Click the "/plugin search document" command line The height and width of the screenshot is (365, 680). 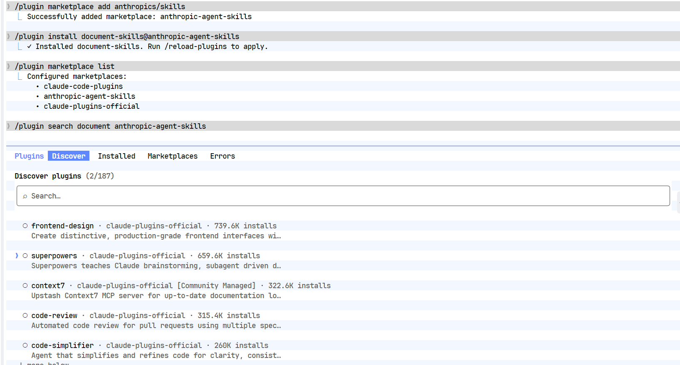(110, 126)
